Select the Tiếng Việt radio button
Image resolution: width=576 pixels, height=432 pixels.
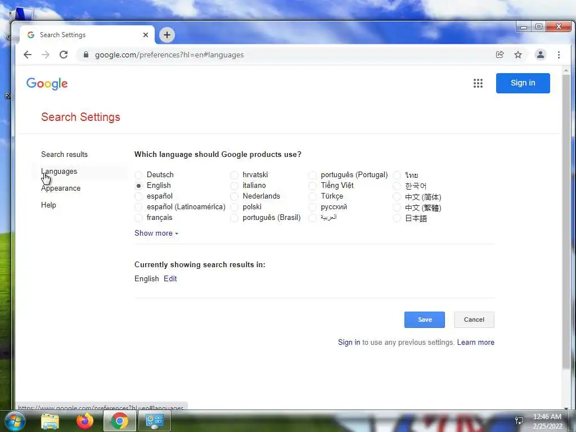(x=313, y=186)
